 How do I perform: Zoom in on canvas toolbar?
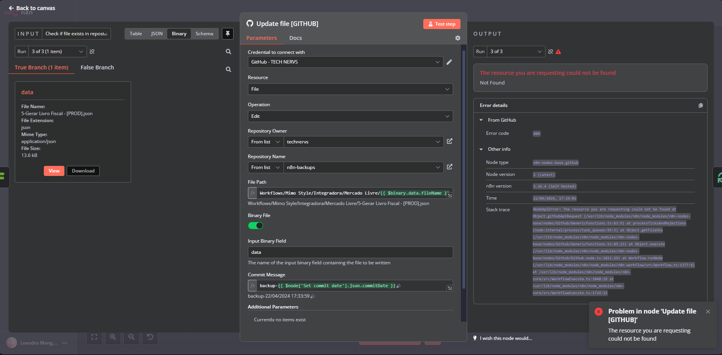113,337
